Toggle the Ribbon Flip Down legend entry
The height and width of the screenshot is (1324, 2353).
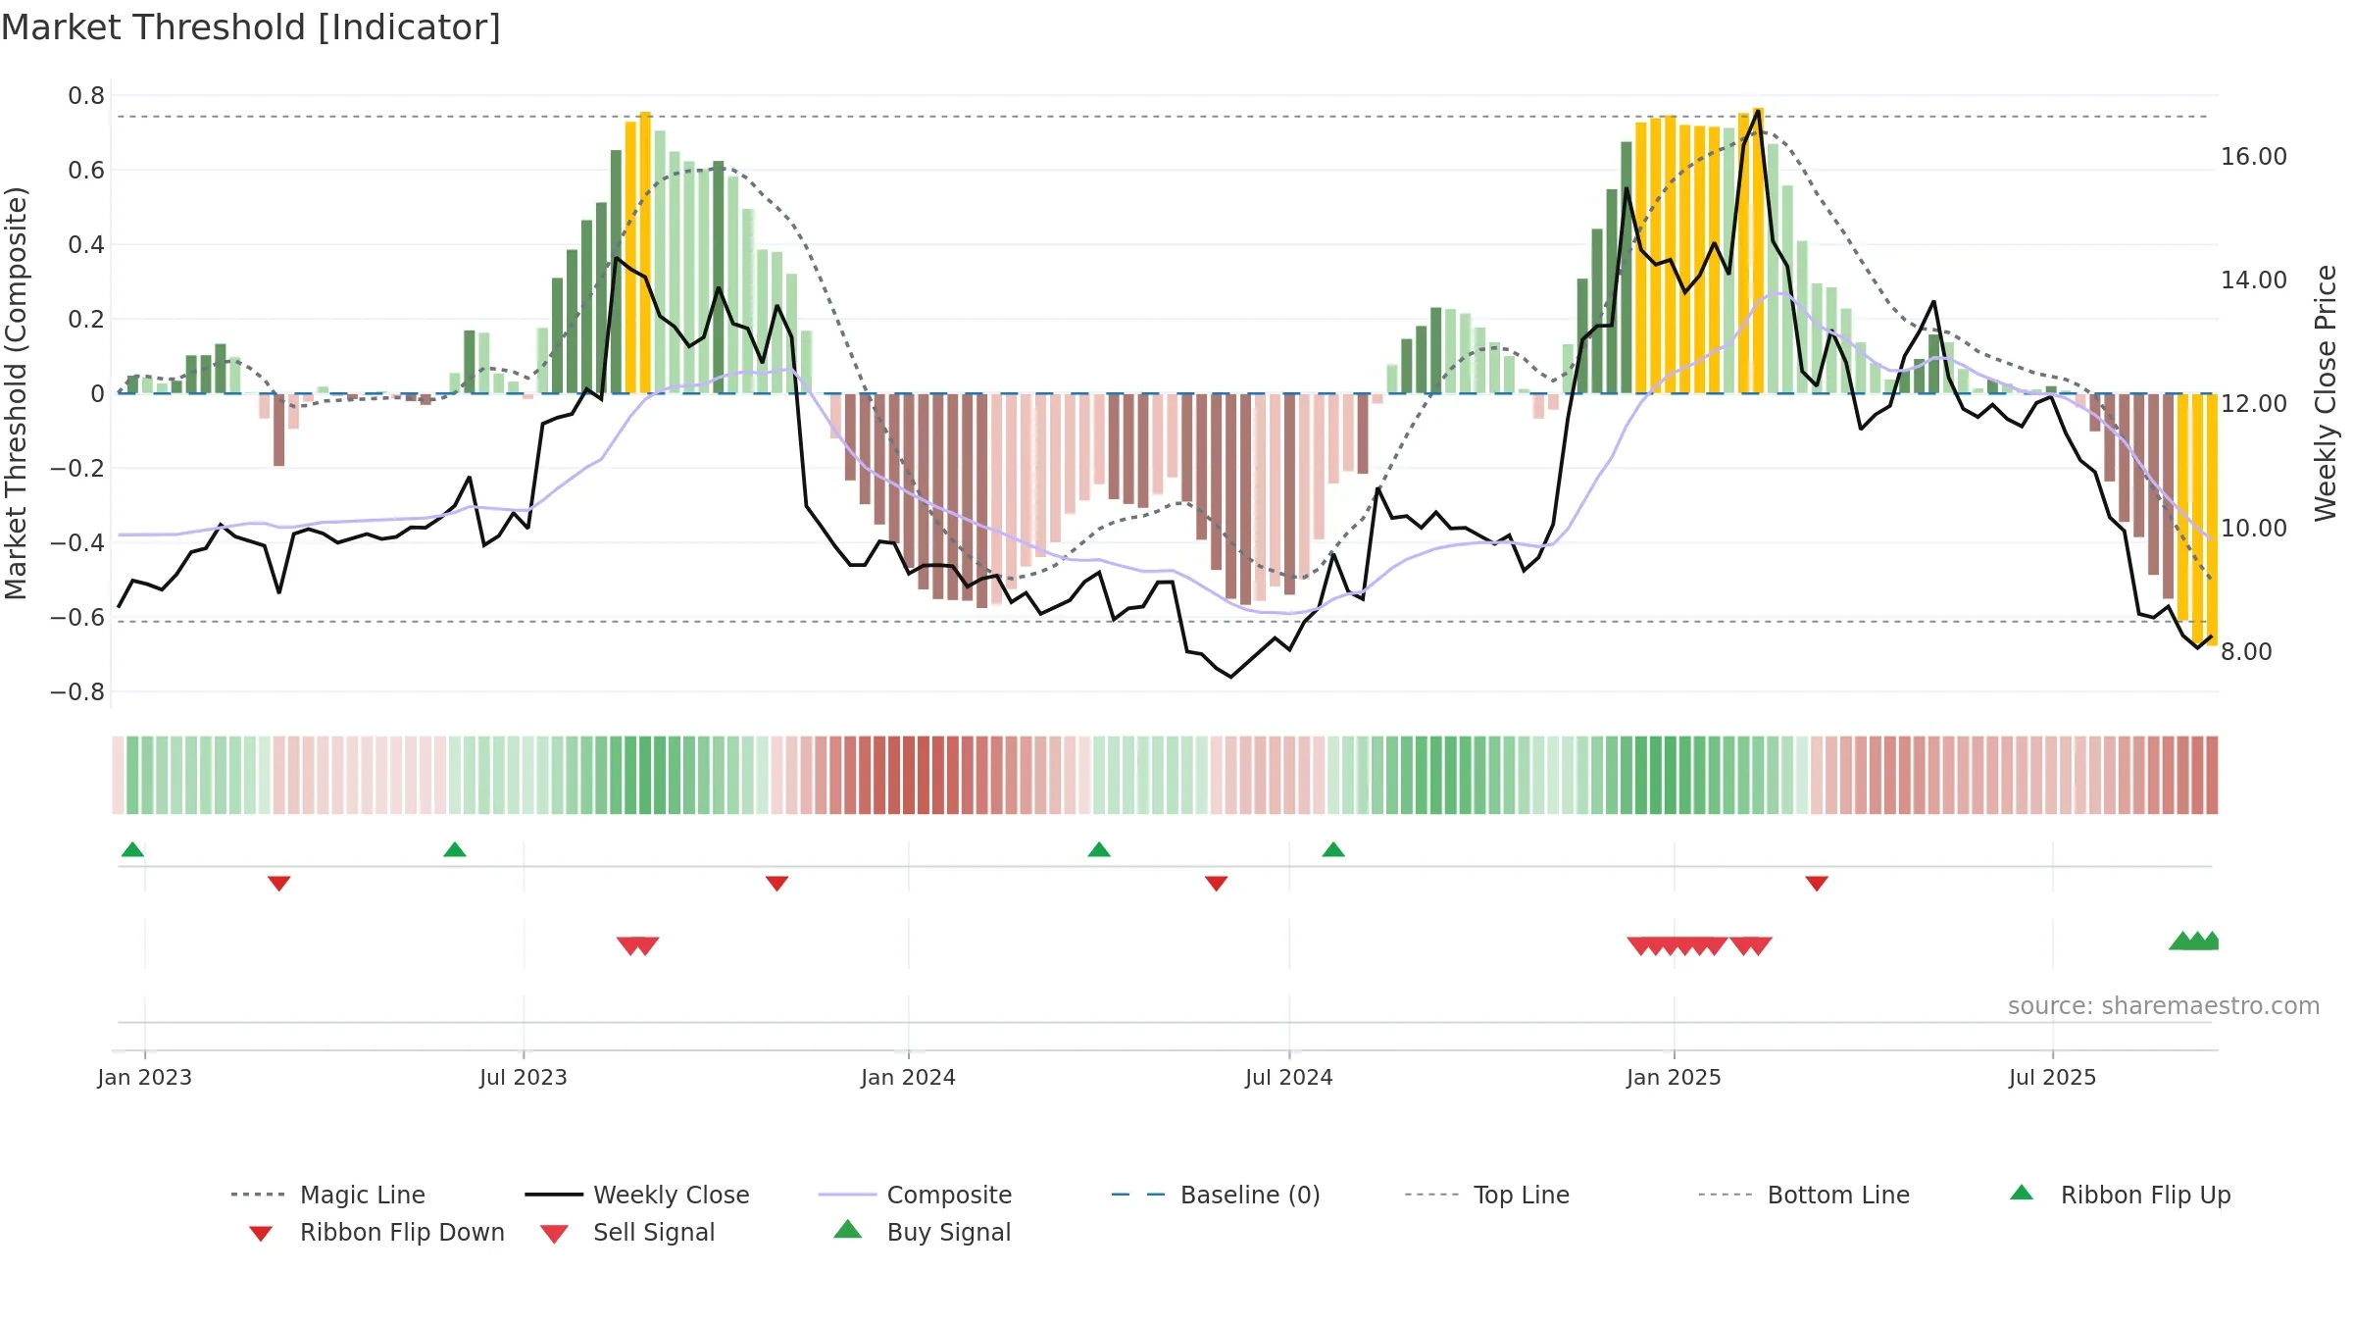(376, 1232)
